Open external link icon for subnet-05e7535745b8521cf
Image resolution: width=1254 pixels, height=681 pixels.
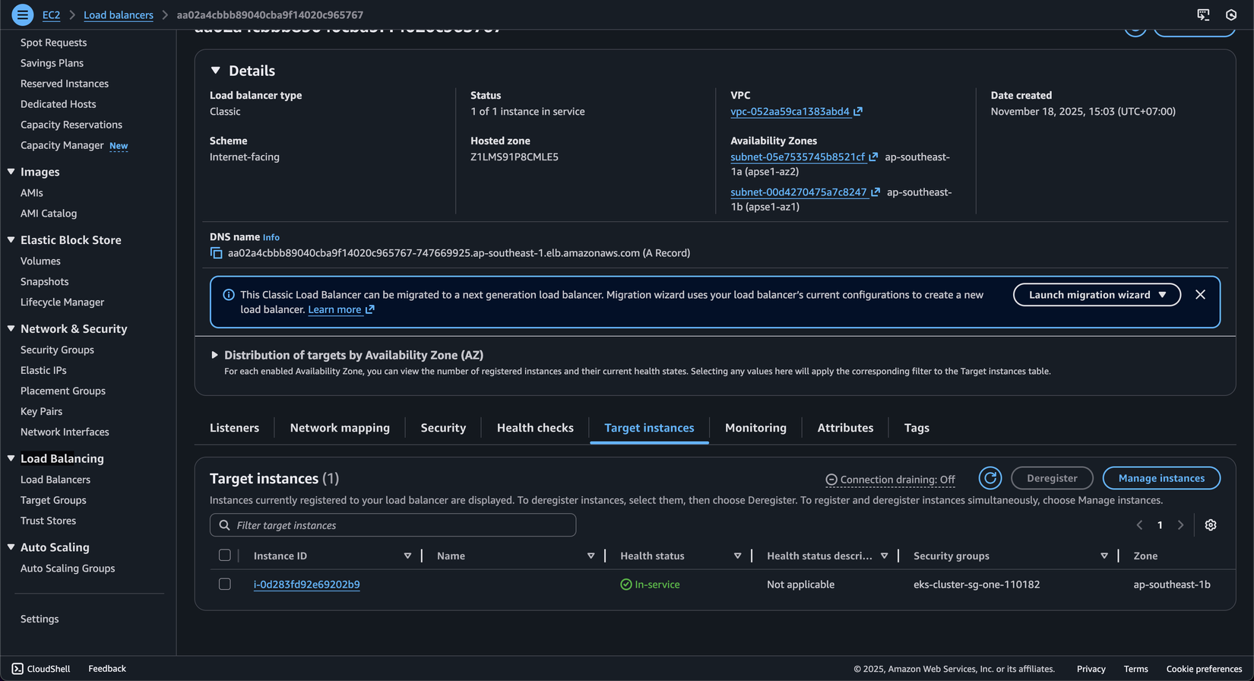873,157
